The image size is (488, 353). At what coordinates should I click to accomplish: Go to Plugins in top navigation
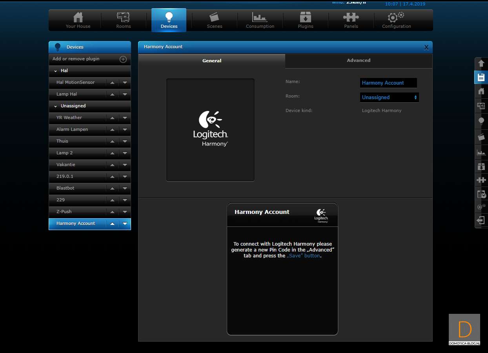pyautogui.click(x=305, y=20)
